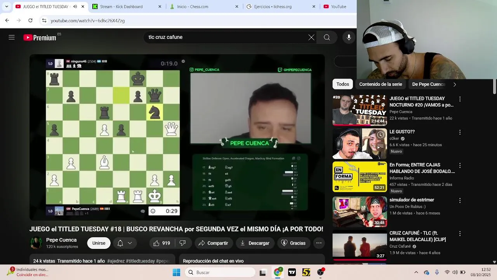Open options for LE GUSTO?? video

point(460,132)
